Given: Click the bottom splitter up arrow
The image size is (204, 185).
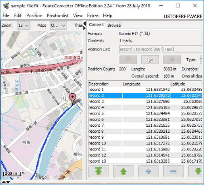Looking at the screenshot, I should pyautogui.click(x=4, y=182).
